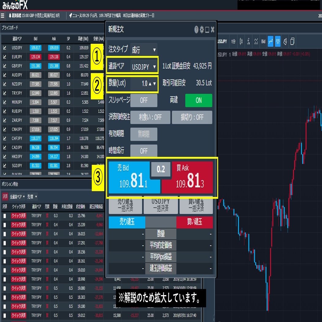Decrease lot quantity with down arrow
The image size is (322, 322).
coord(154,83)
